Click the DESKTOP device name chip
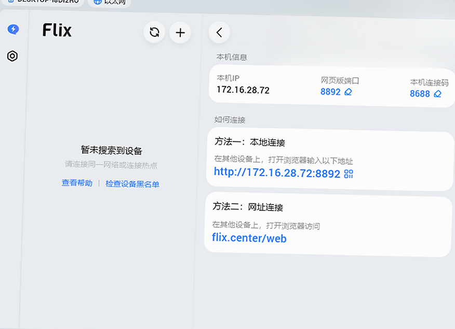455x329 pixels. tap(44, 2)
